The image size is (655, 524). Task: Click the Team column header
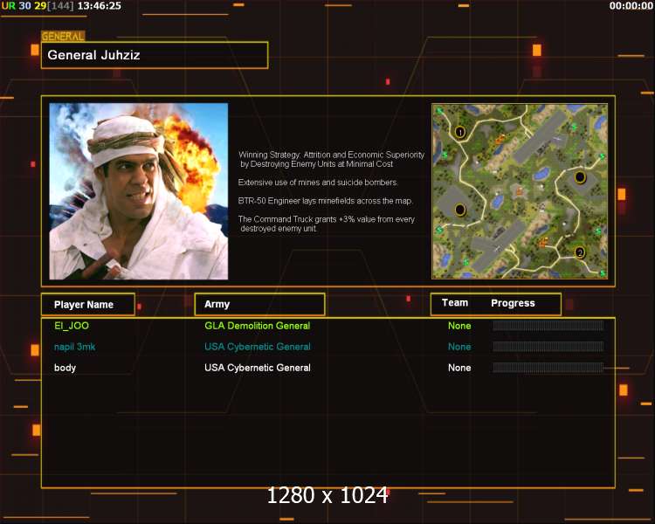point(455,303)
